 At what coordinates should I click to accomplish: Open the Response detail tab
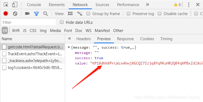tap(125, 39)
